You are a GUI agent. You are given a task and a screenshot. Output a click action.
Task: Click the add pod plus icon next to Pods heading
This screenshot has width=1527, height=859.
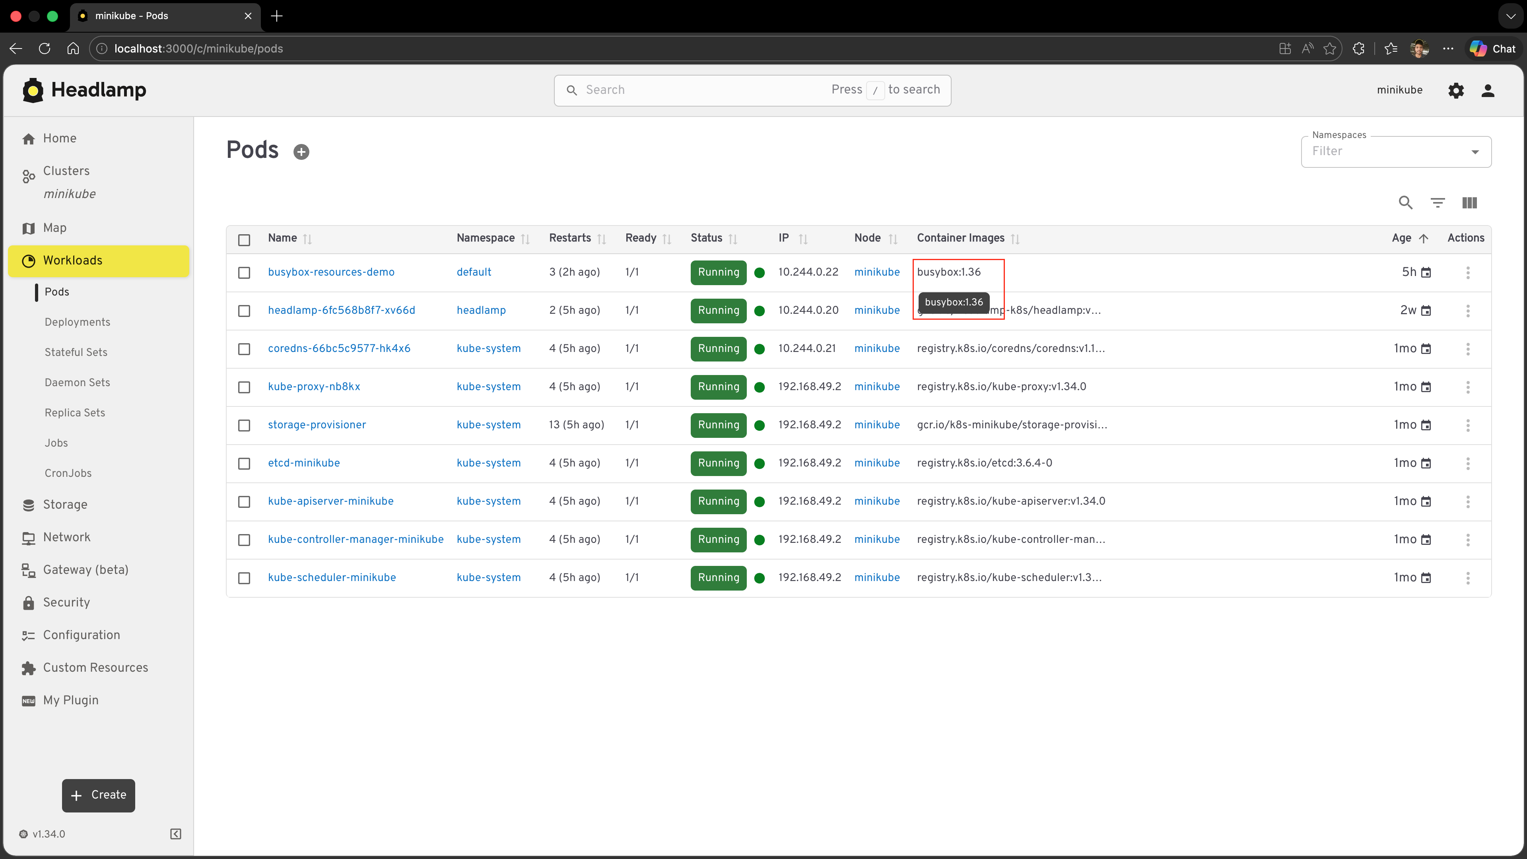[301, 151]
